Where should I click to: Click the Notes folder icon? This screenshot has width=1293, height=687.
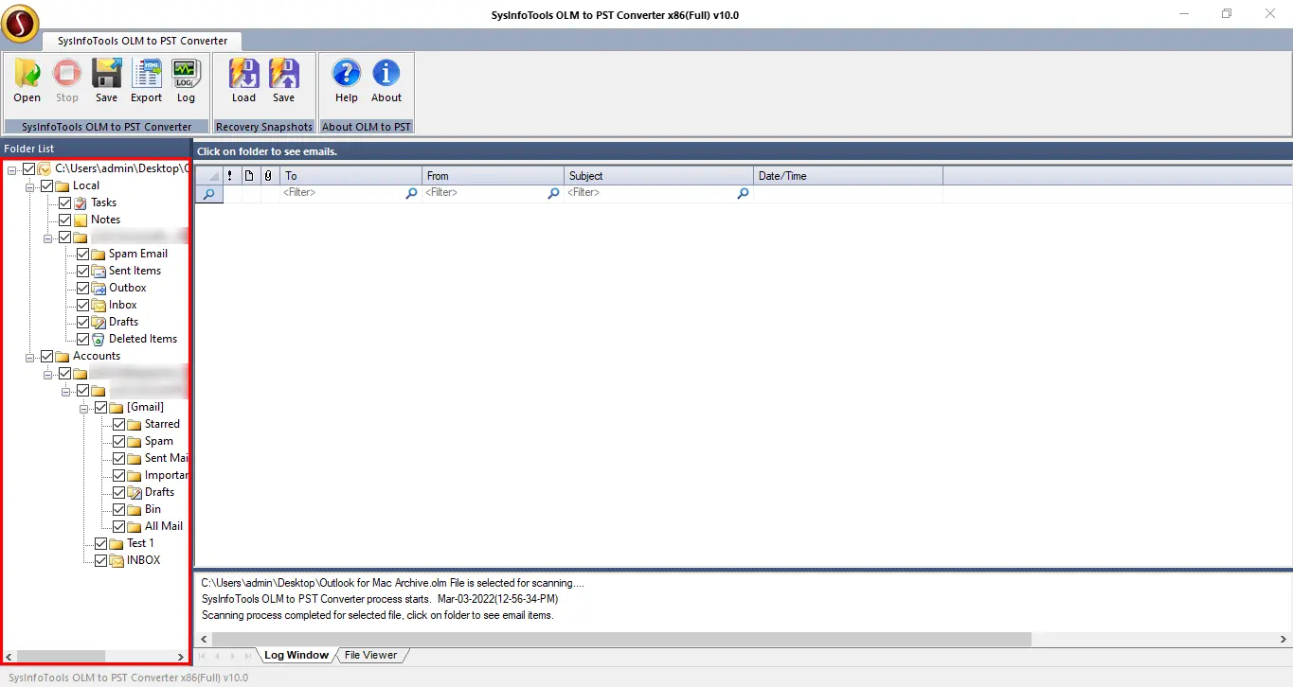point(81,220)
